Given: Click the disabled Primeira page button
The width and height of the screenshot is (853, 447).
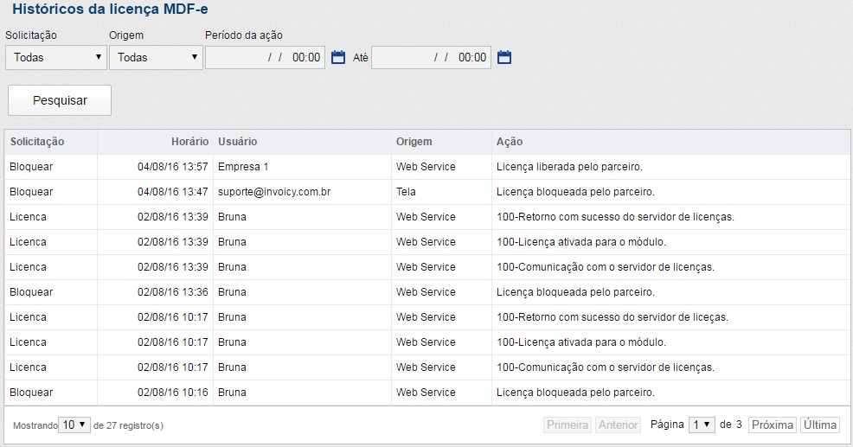Looking at the screenshot, I should coord(568,425).
